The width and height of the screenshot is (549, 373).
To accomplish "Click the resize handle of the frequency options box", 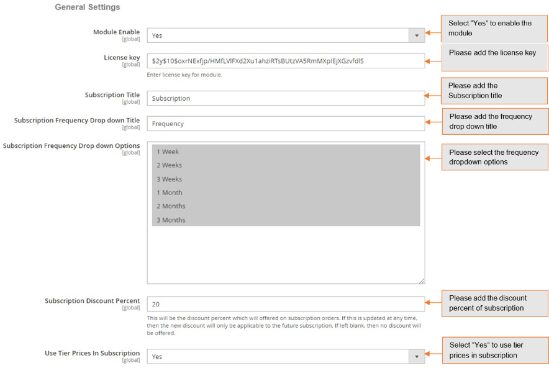I will coord(422,281).
